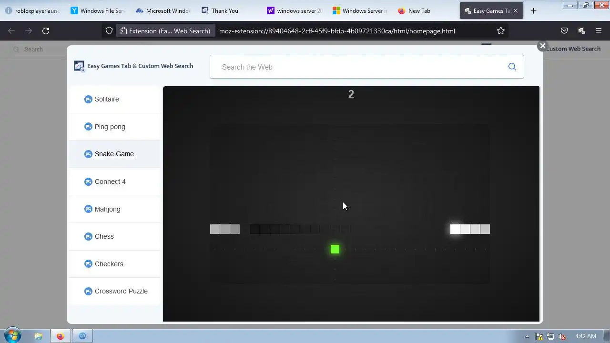Viewport: 610px width, 343px height.
Task: Switch to the windows server 20 Yahoo tab
Action: 294,10
